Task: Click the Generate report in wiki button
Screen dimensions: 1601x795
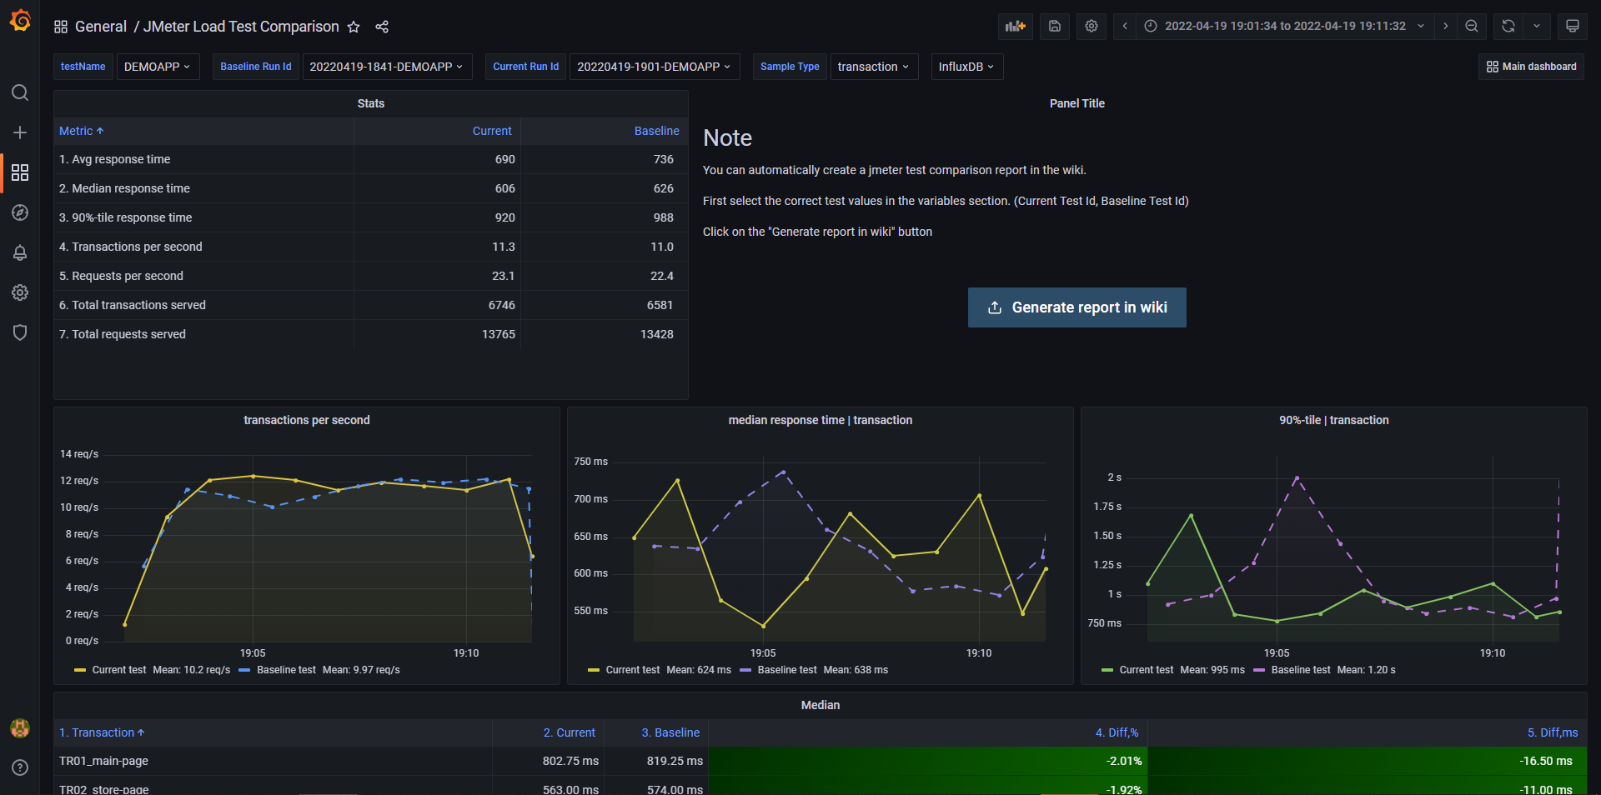Action: coord(1077,307)
